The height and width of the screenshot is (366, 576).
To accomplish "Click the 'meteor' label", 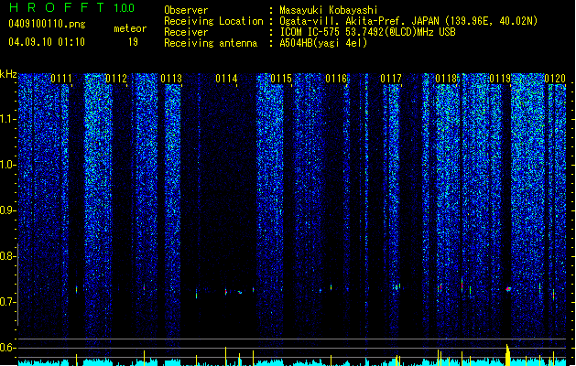I will click(x=130, y=28).
